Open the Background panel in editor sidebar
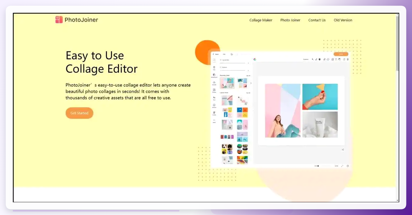This screenshot has height=215, width=412. [x=214, y=75]
